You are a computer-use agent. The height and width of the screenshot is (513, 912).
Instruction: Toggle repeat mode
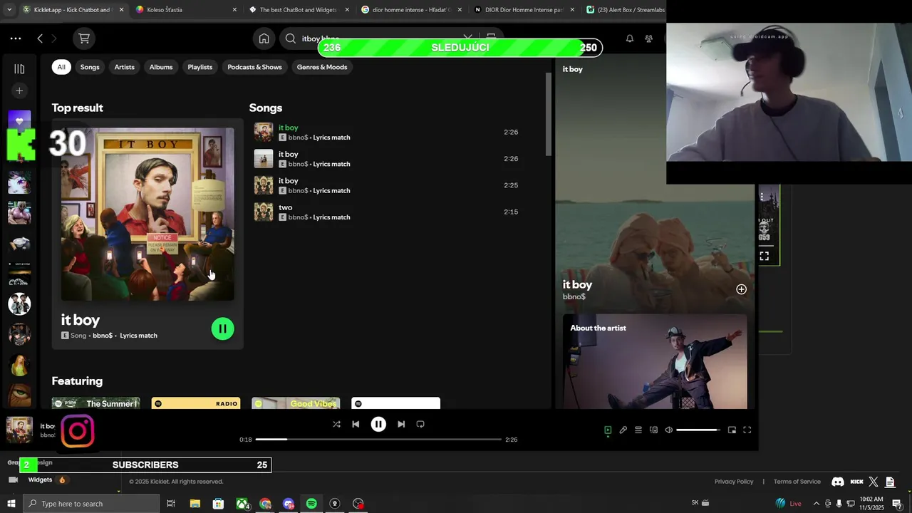tap(420, 424)
